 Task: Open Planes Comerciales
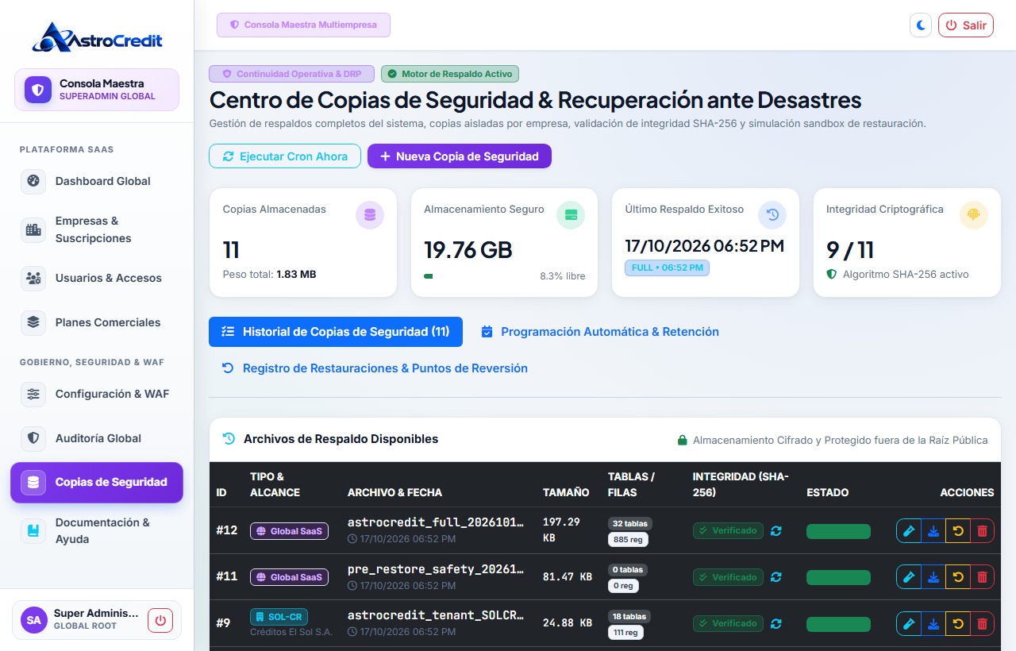pyautogui.click(x=97, y=322)
